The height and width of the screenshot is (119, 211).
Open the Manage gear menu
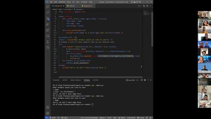tap(47, 113)
